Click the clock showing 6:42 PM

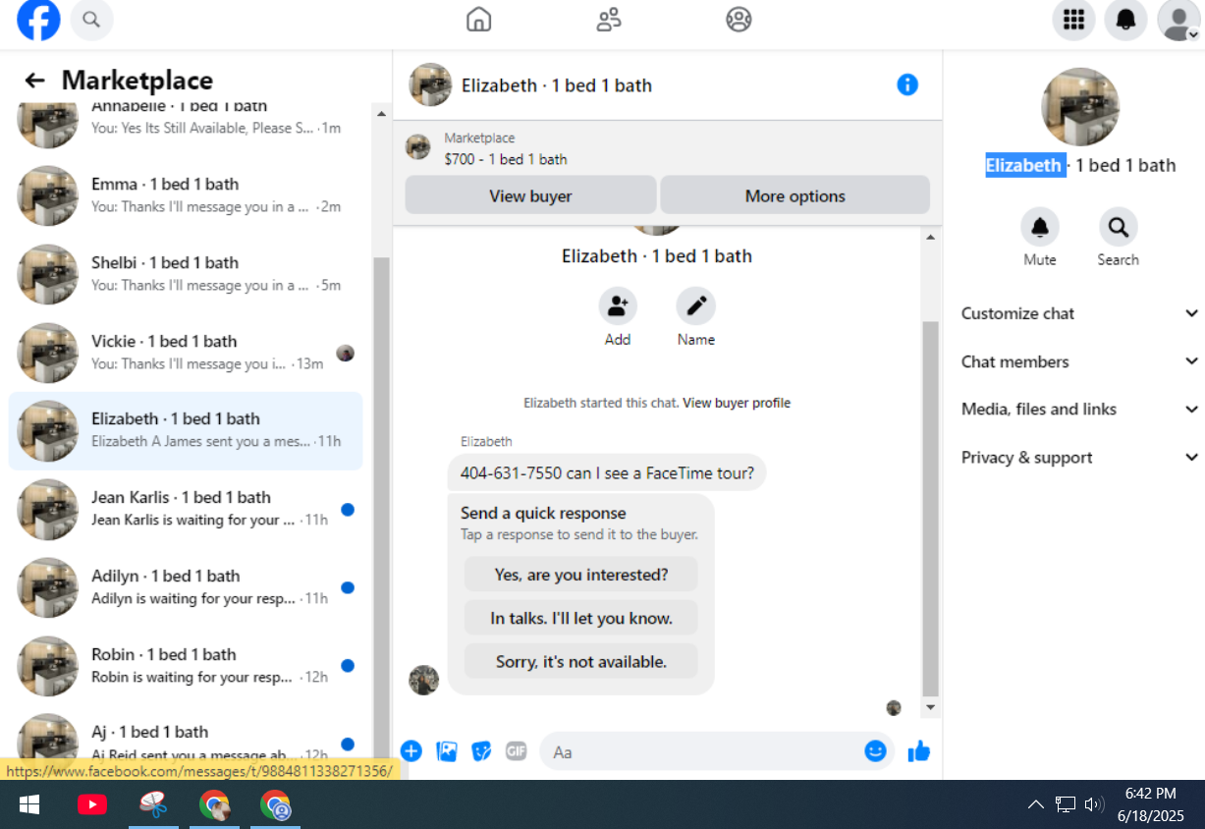pos(1150,794)
